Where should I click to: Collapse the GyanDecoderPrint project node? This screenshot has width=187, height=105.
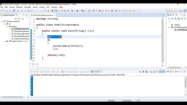[x=2, y=21]
